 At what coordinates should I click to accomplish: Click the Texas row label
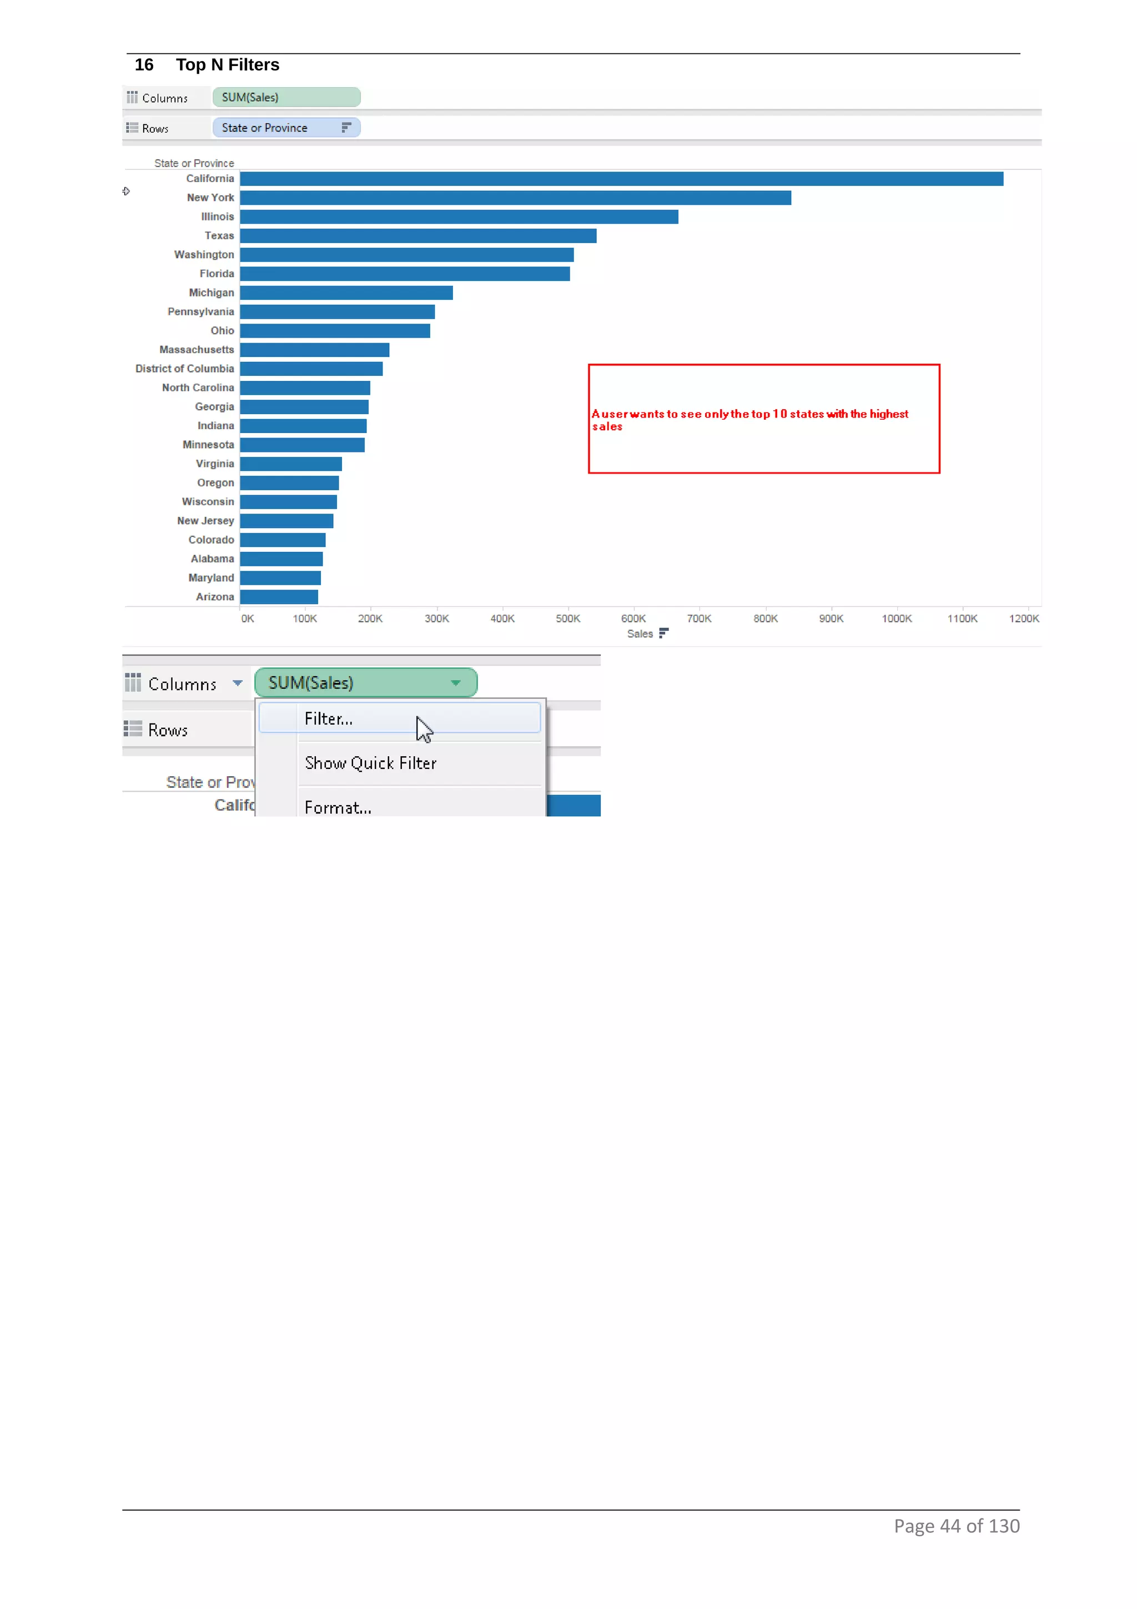tap(219, 235)
